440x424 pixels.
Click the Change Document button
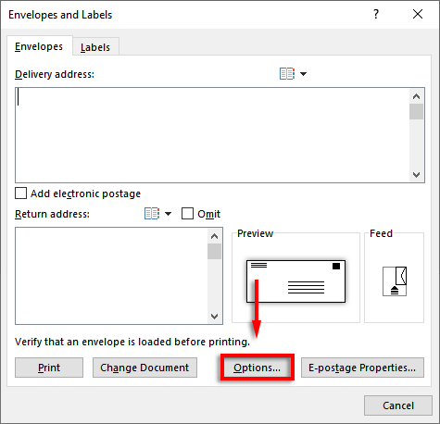[x=145, y=368]
